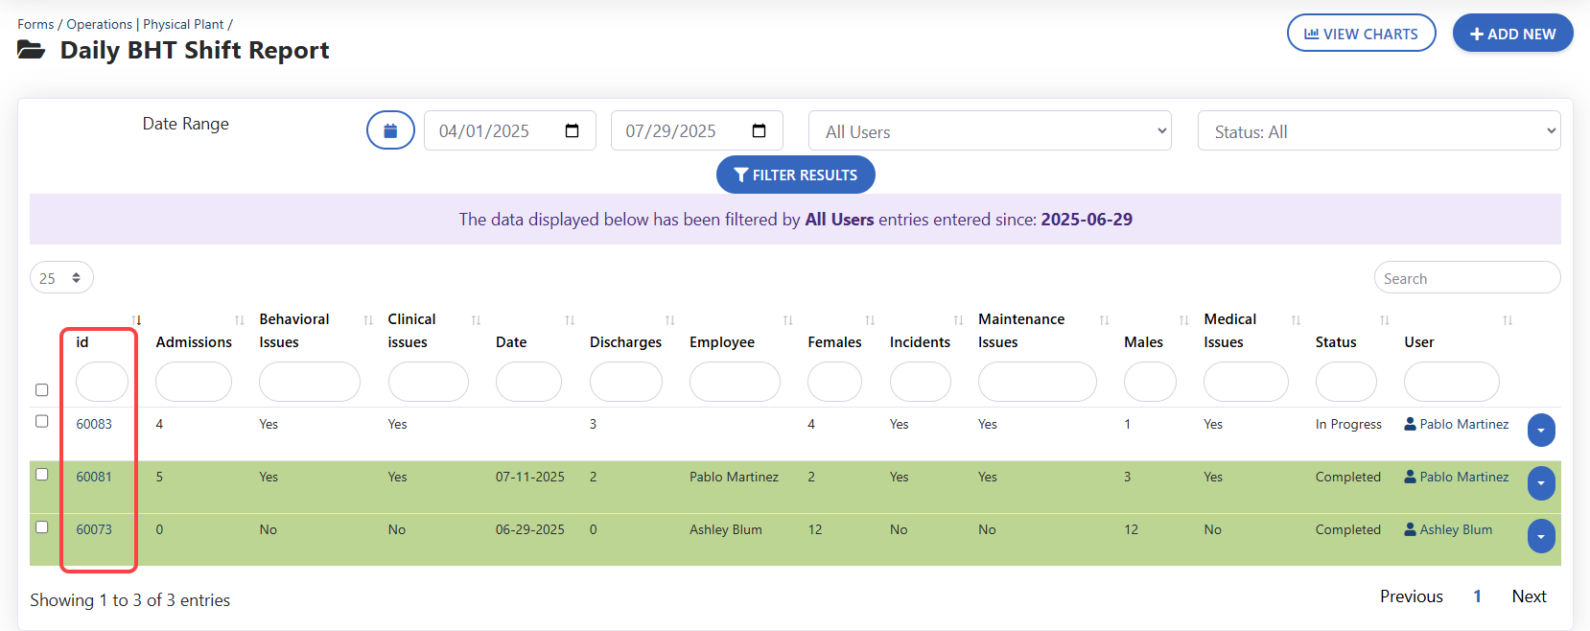Select checkbox for entry 60083

pos(41,421)
